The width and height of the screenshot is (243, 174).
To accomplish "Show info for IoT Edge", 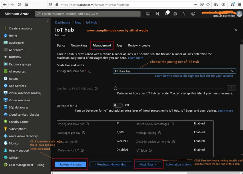I will click(150, 151).
